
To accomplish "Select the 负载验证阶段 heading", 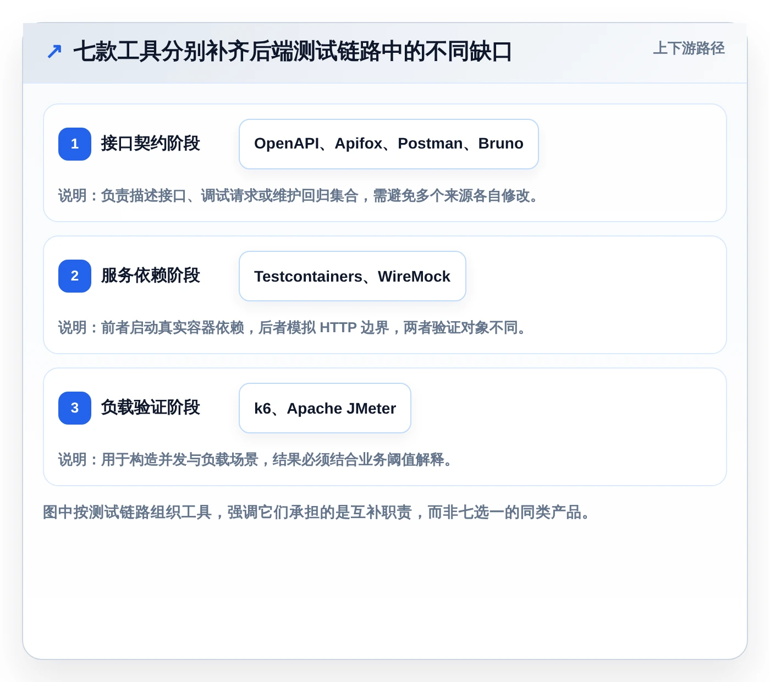I will click(x=150, y=408).
